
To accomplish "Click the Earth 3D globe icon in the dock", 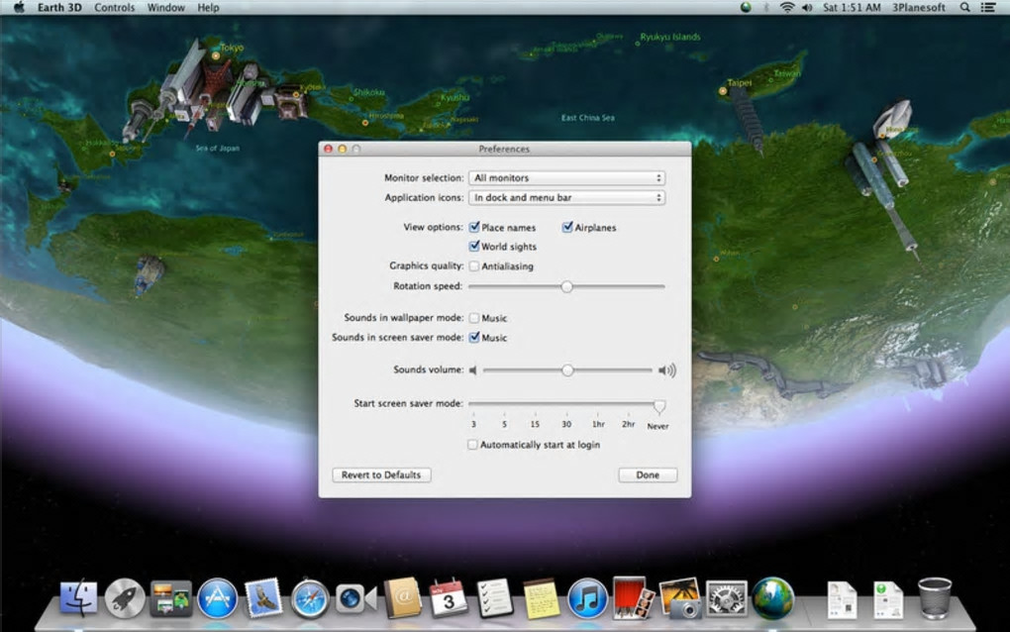I will pos(772,598).
